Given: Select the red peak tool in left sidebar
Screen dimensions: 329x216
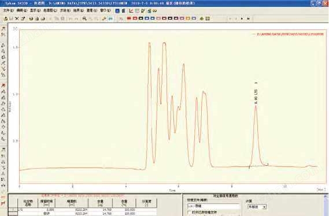Looking at the screenshot, I should coord(3,85).
